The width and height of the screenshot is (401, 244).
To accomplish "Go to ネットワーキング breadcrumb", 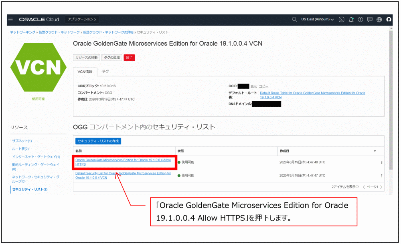I will [22, 32].
